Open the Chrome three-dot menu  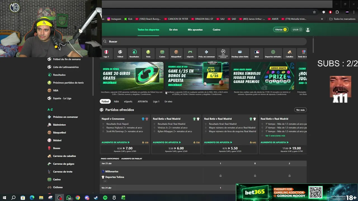click(354, 12)
